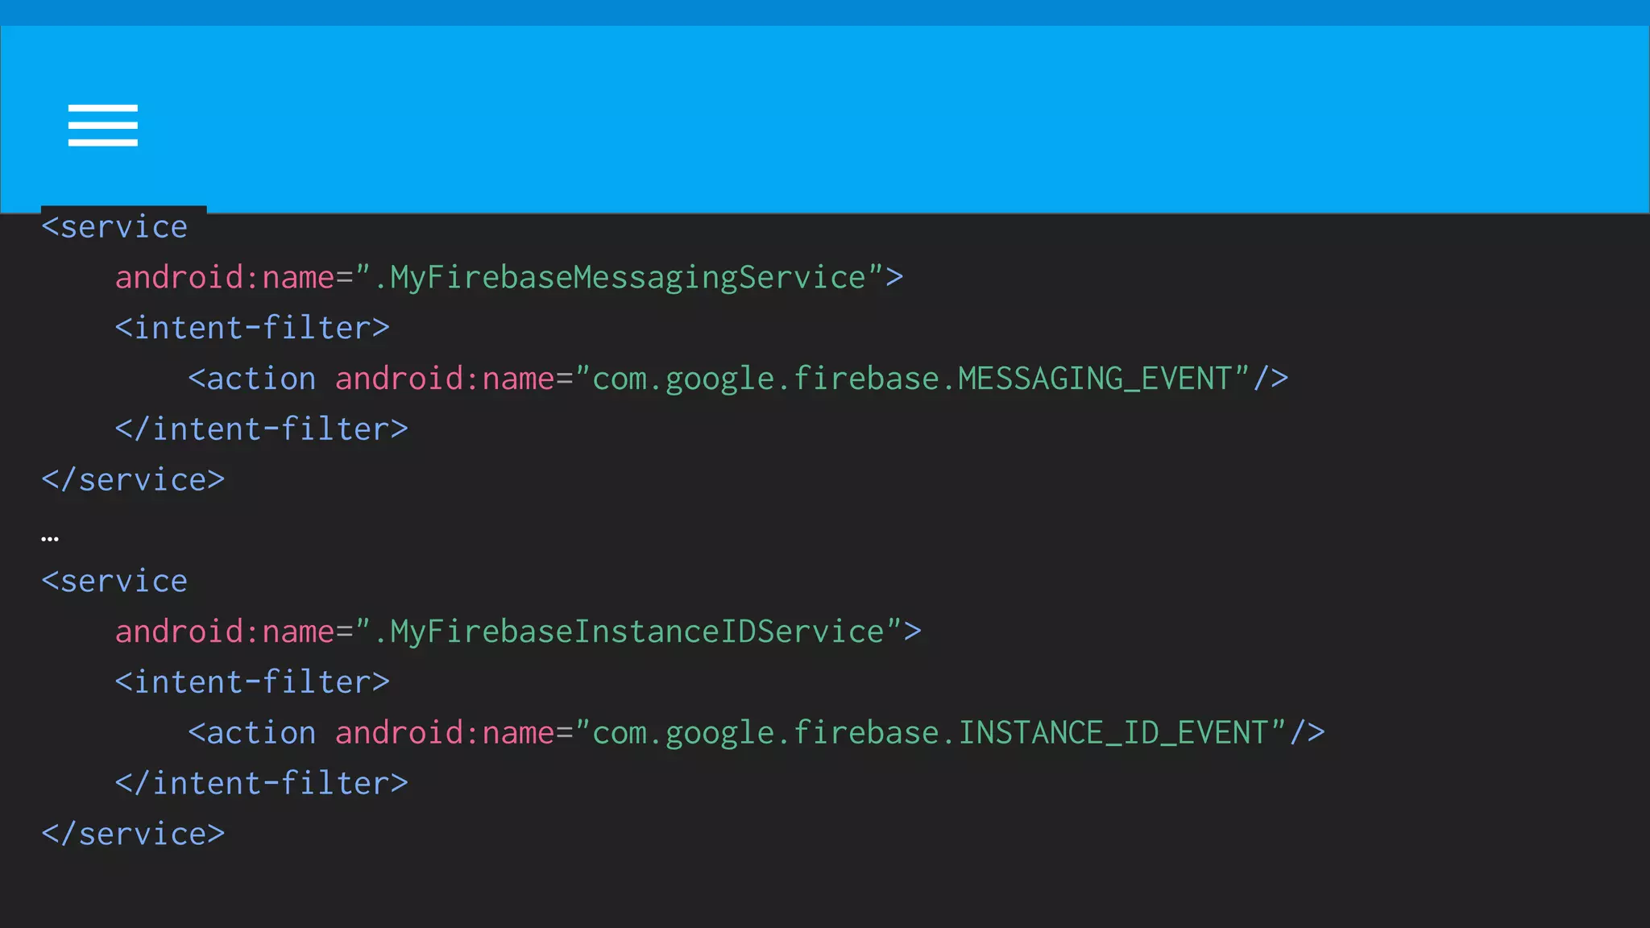Click the second "<service" opening tag
Image resolution: width=1650 pixels, height=928 pixels.
[114, 582]
